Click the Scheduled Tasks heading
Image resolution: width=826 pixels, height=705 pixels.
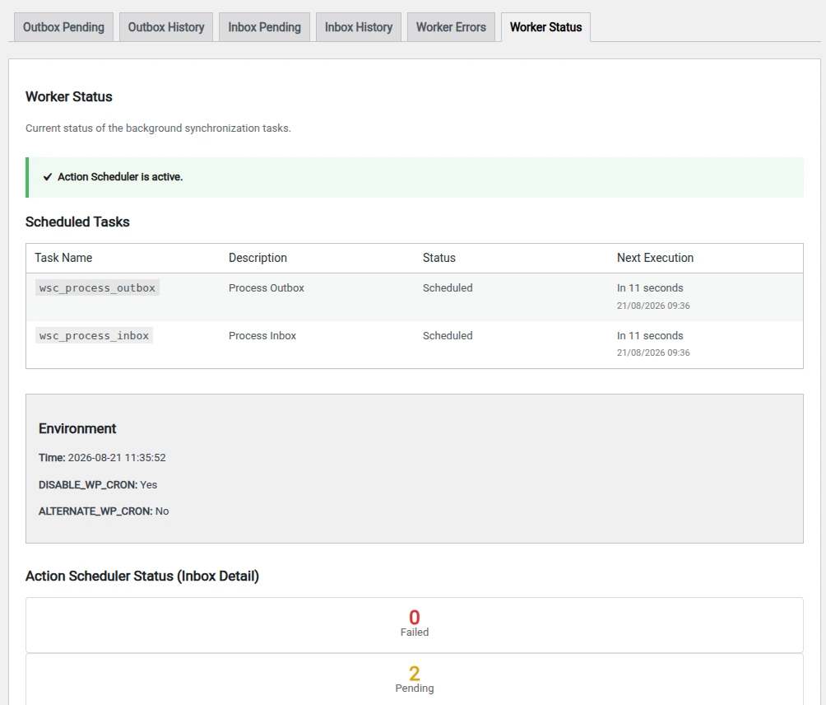[x=77, y=222]
